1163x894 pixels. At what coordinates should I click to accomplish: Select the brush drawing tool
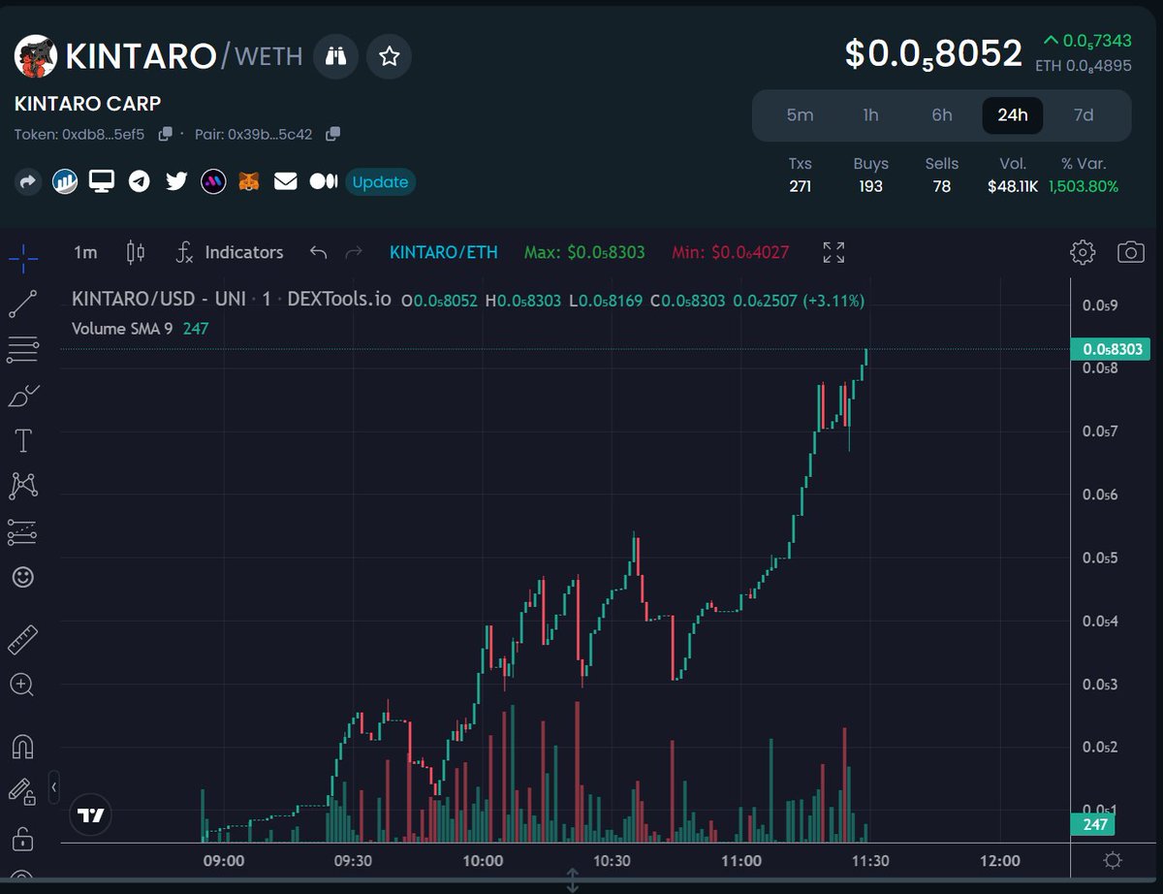tap(23, 396)
